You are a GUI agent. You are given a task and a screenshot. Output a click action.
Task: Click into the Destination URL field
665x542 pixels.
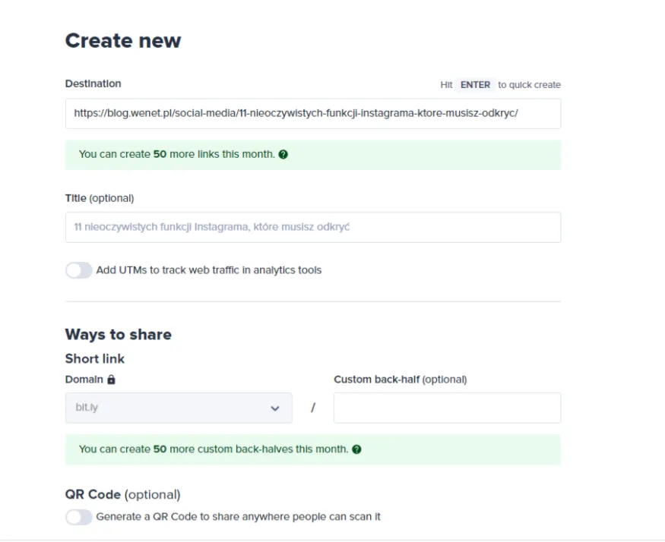pyautogui.click(x=312, y=113)
